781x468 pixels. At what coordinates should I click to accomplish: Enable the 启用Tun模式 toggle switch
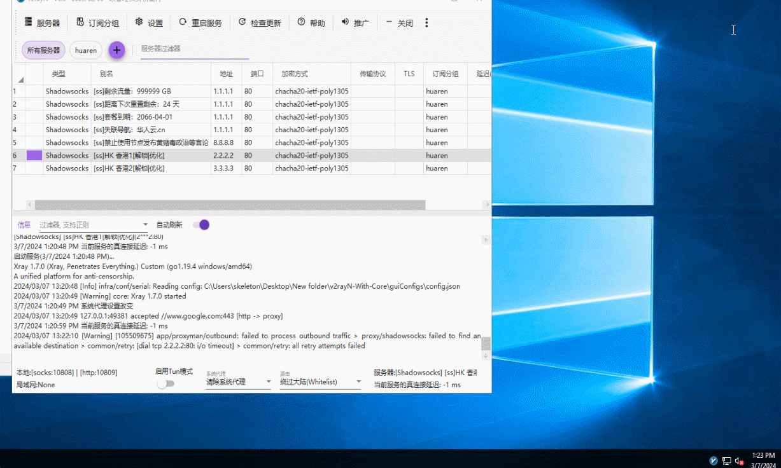165,383
